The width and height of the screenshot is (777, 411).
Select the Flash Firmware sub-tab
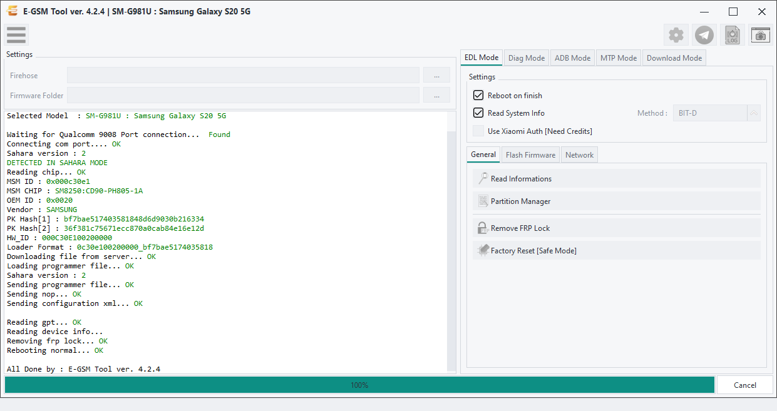[530, 155]
